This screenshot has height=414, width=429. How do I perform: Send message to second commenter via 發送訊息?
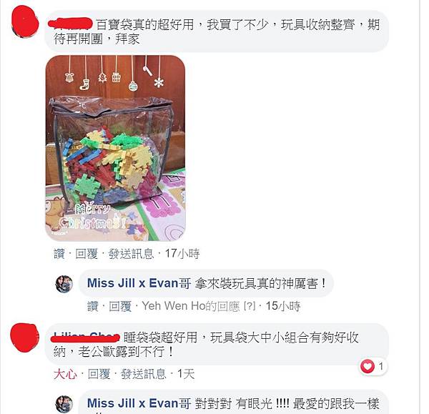tap(144, 374)
